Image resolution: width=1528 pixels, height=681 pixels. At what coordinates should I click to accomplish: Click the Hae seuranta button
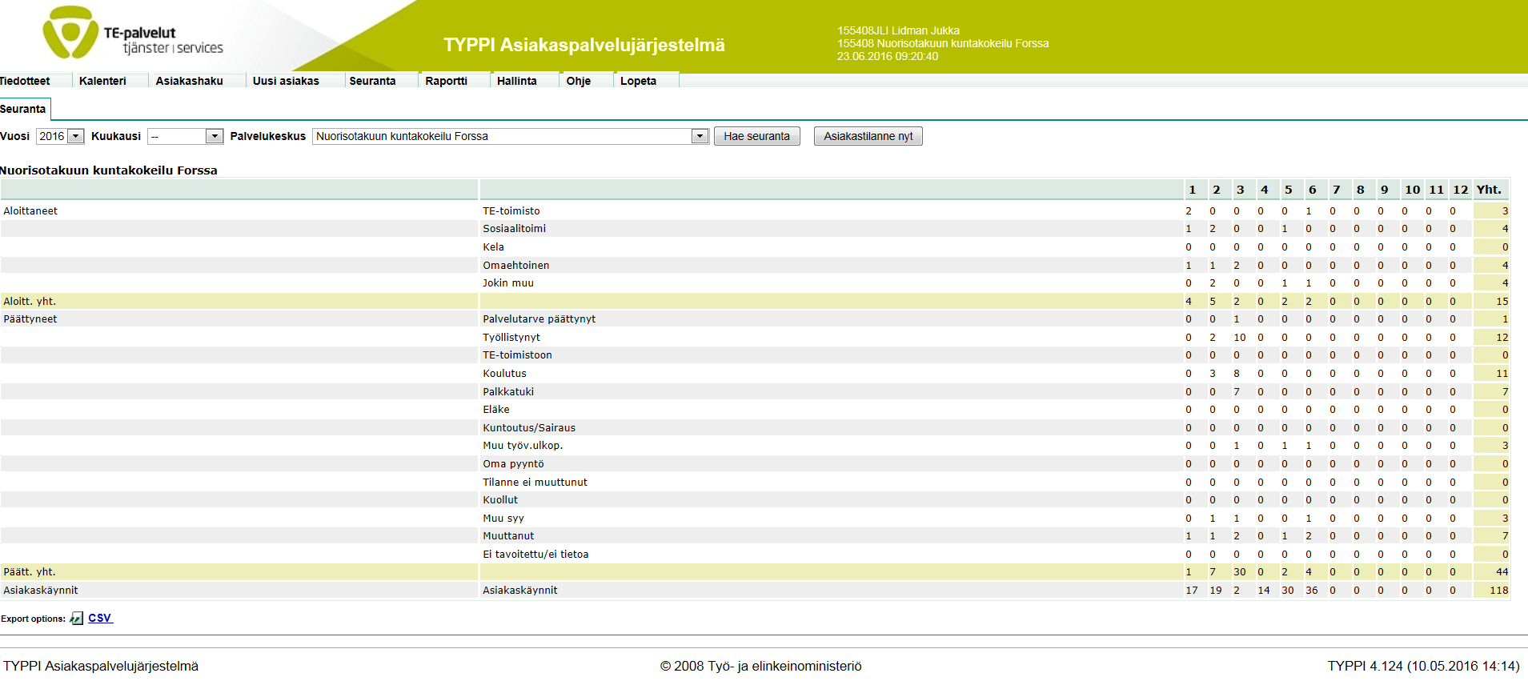pyautogui.click(x=756, y=136)
